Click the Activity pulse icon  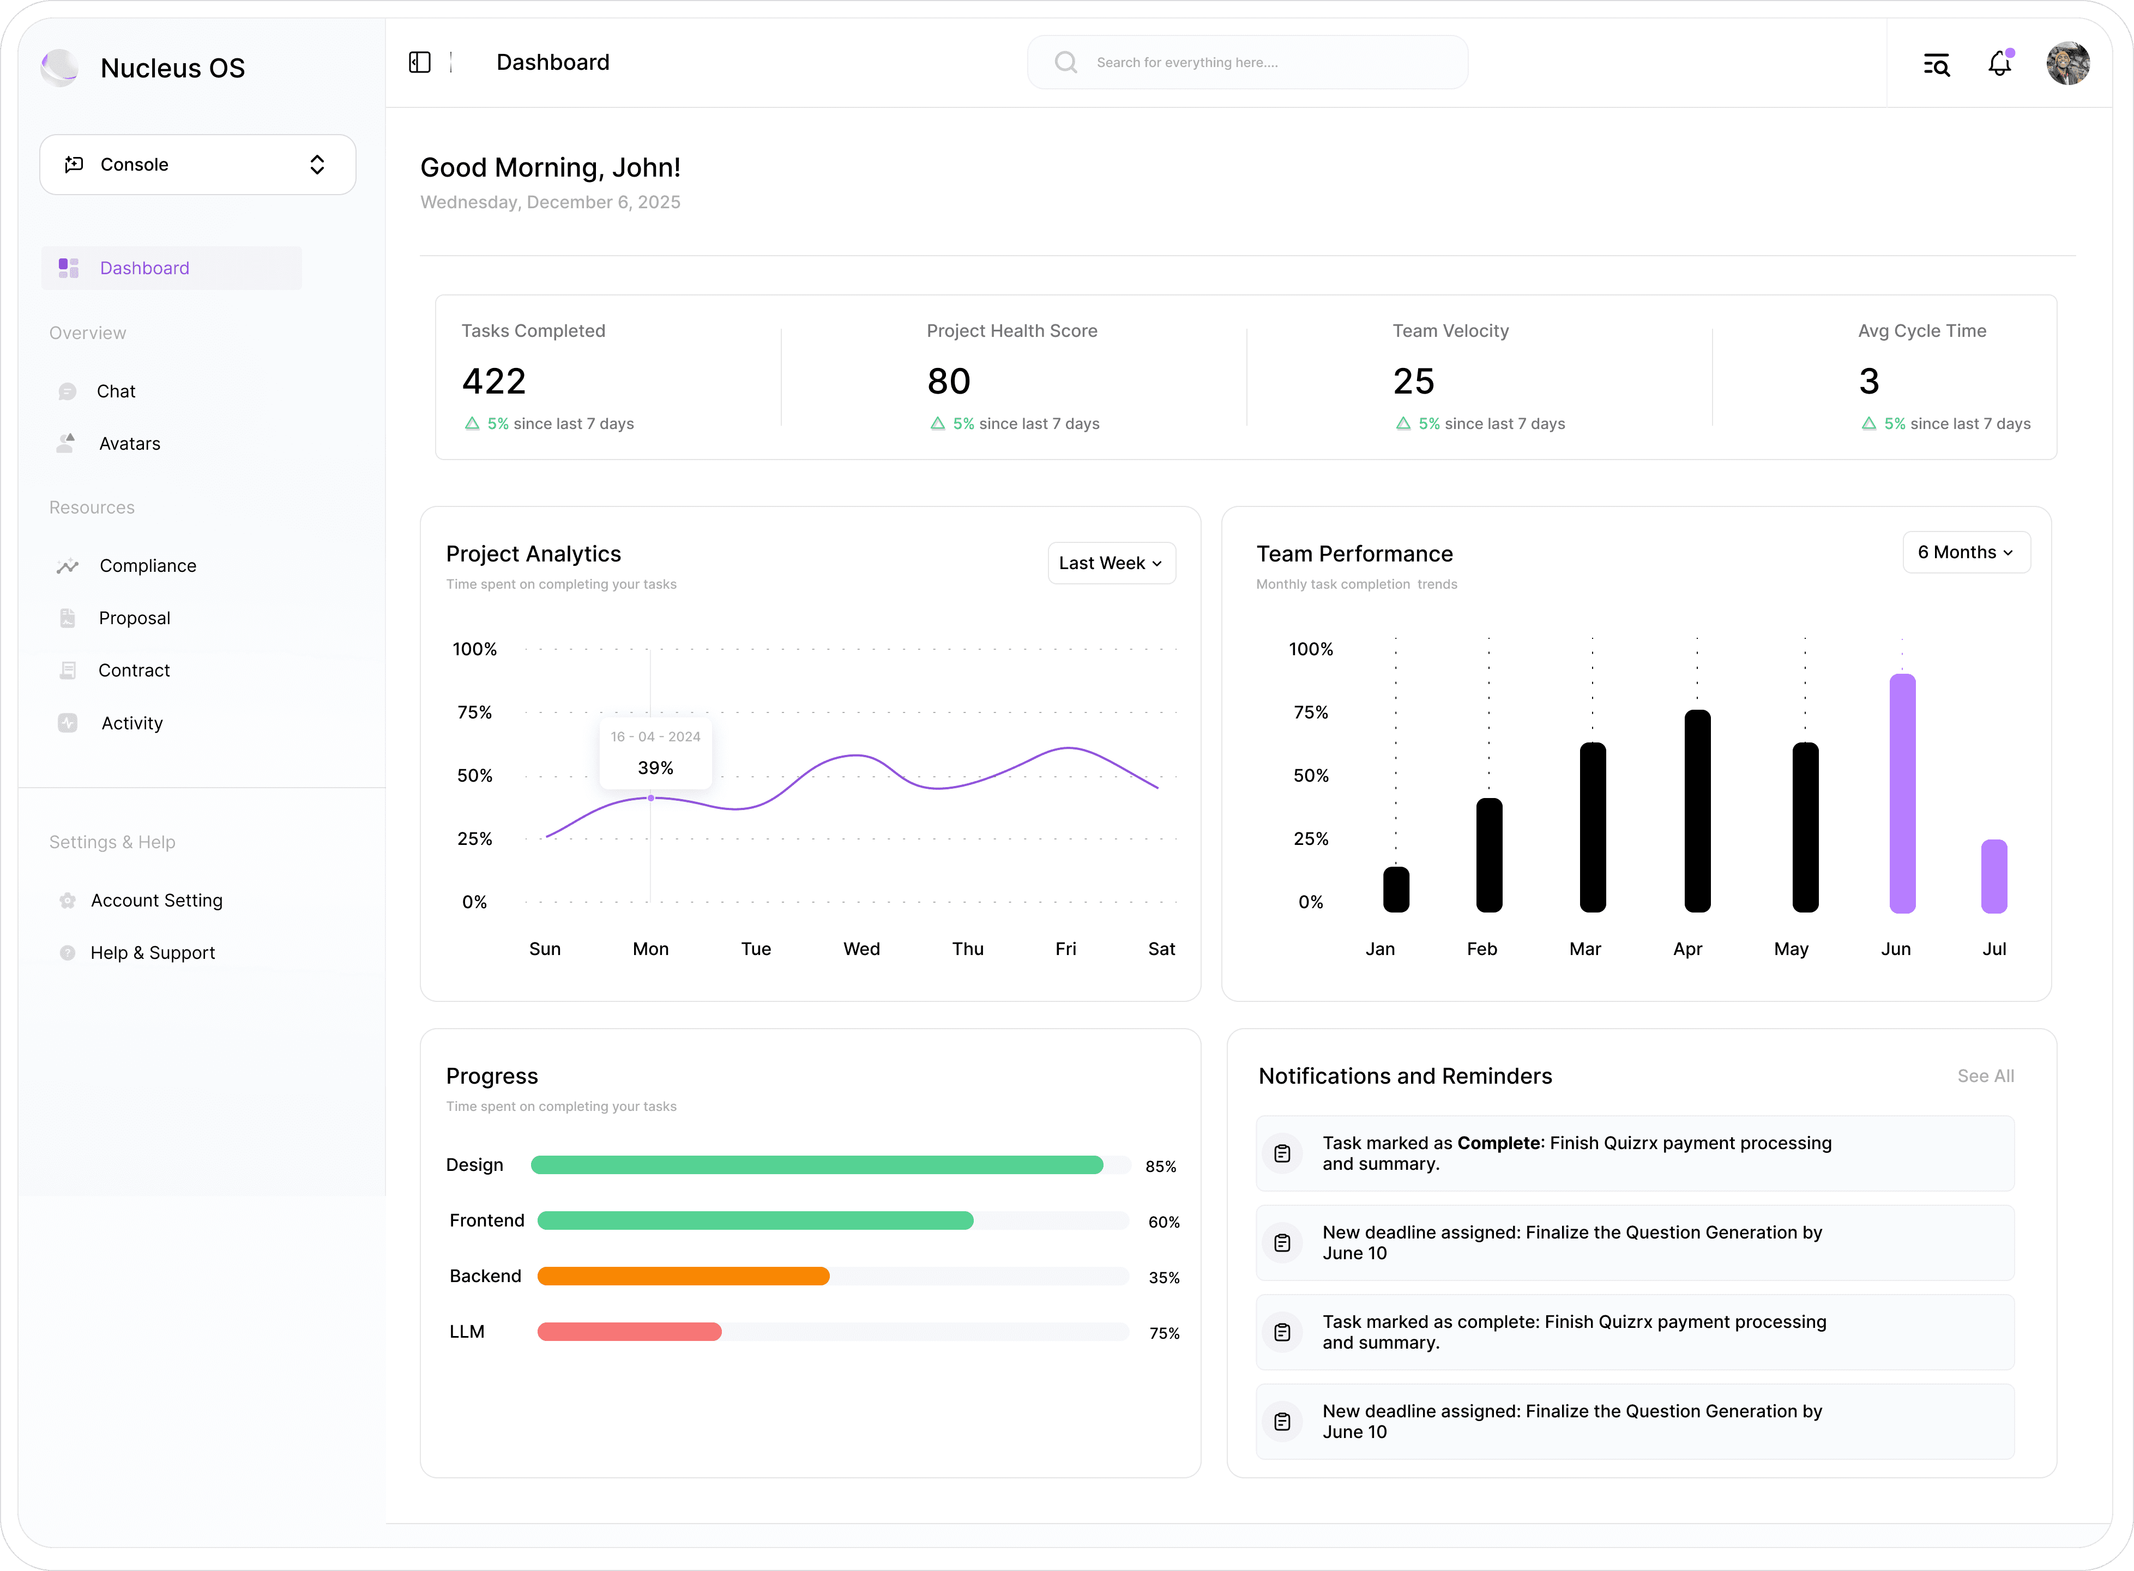68,723
